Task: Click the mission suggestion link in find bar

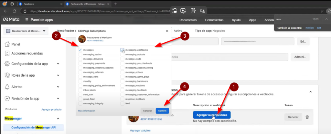Action: [x=309, y=28]
